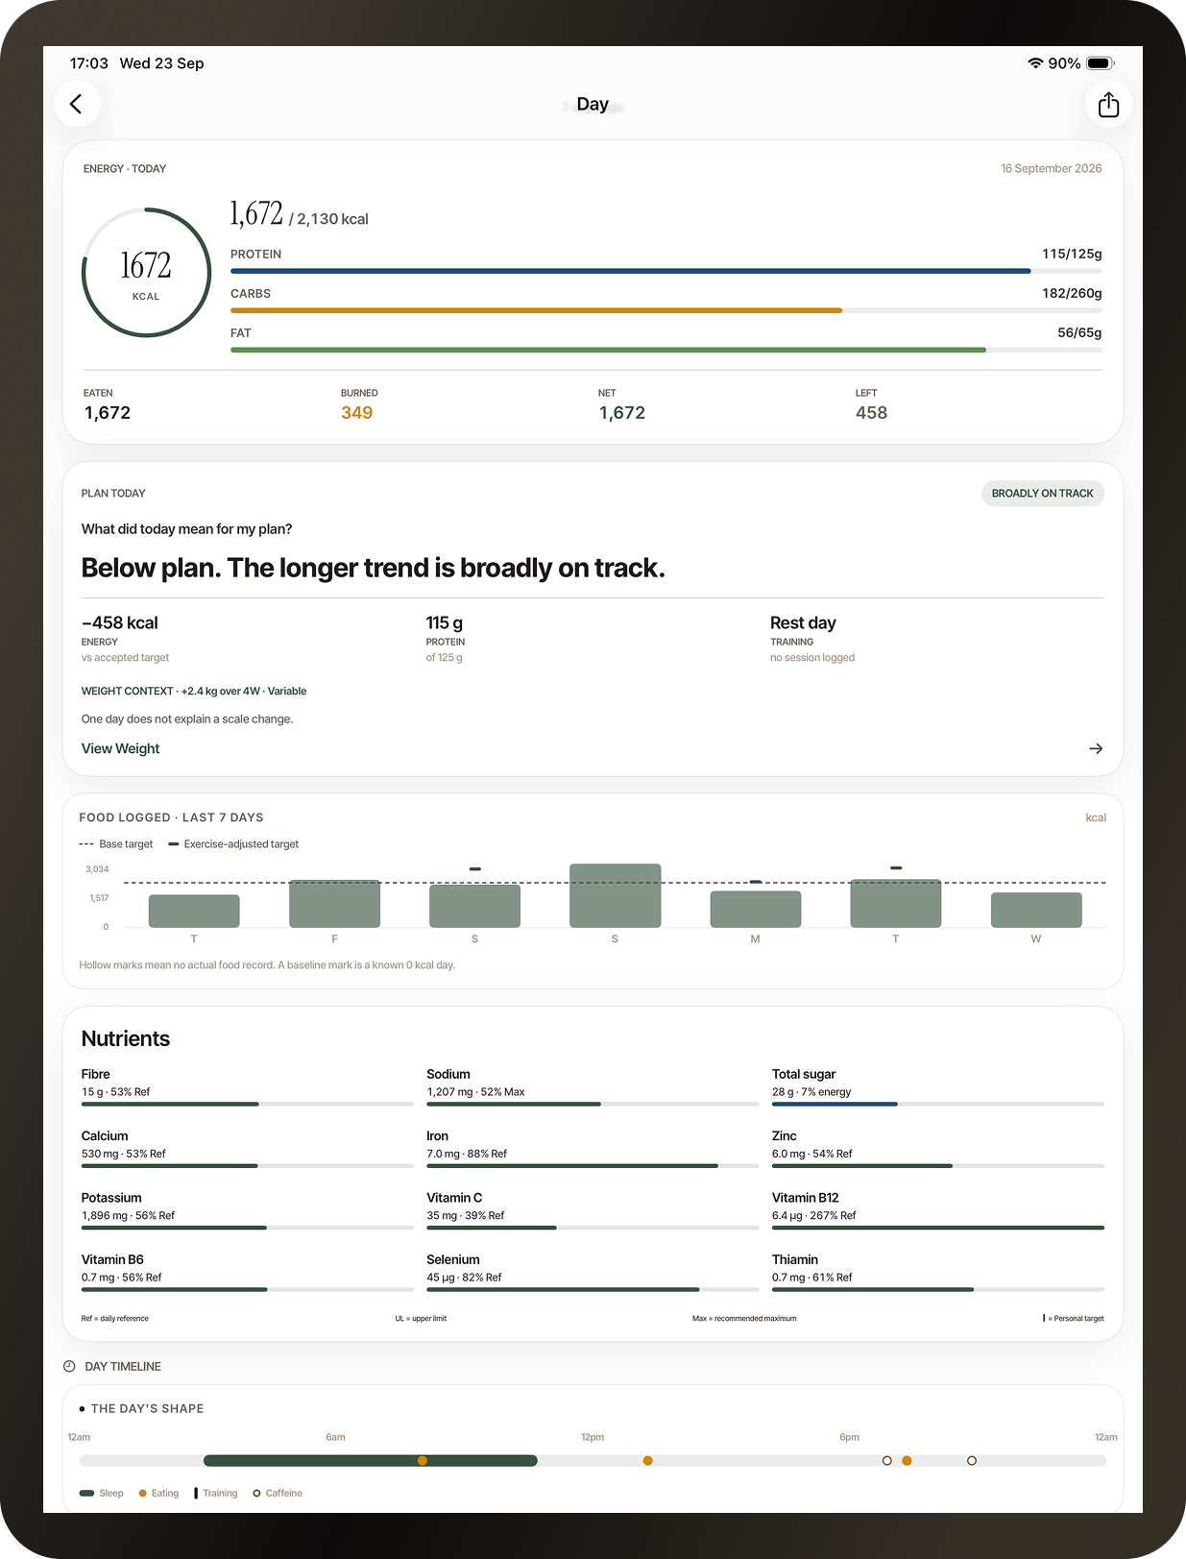
Task: Tap the Exercise-adjusted target legend item
Action: [233, 844]
